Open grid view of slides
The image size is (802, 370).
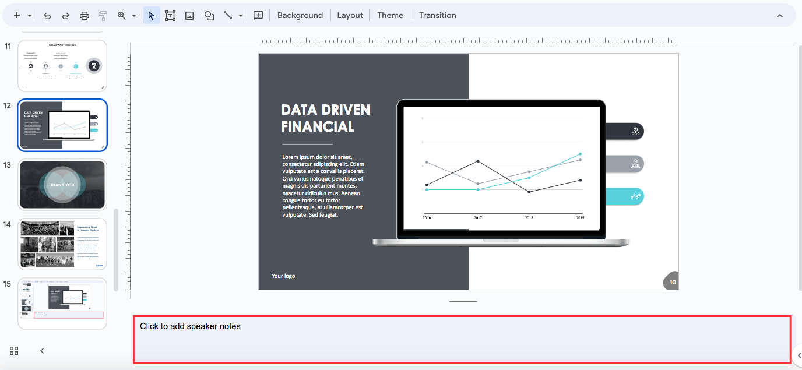pyautogui.click(x=13, y=350)
